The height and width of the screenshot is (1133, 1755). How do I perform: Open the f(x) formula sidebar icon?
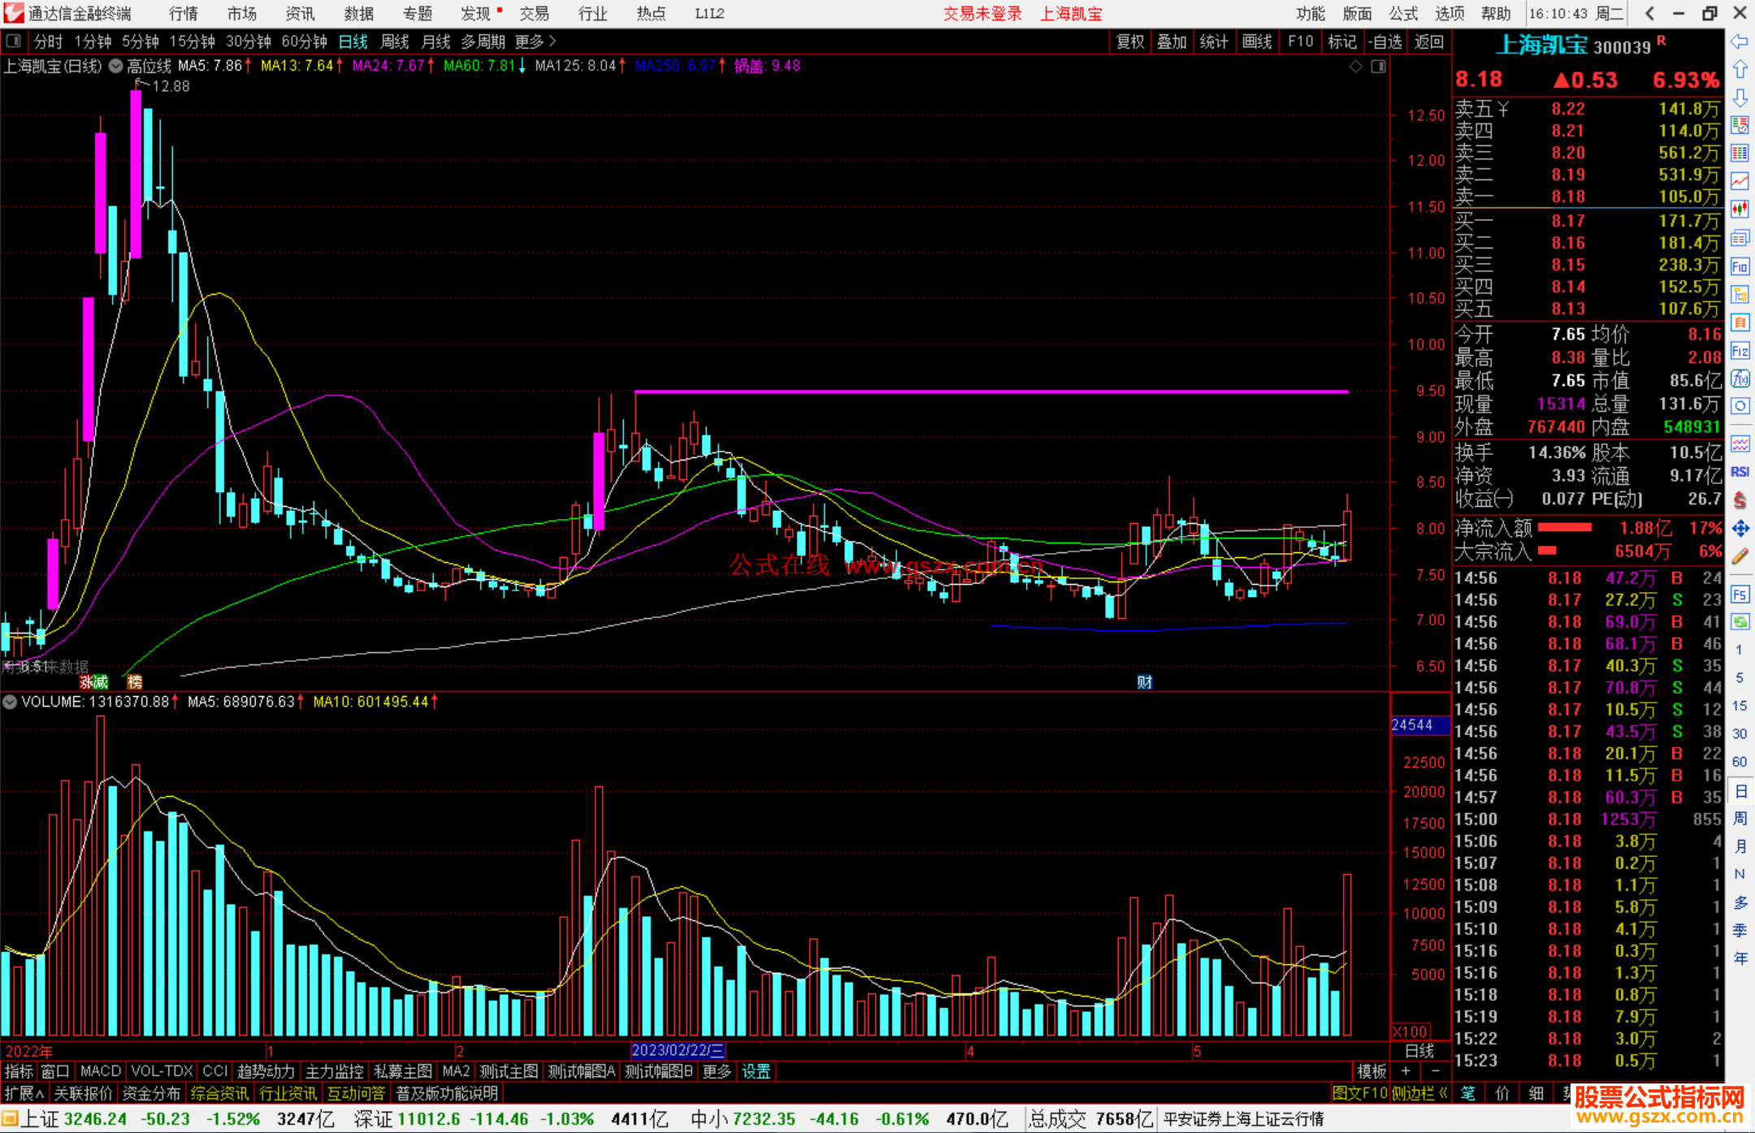tap(1740, 378)
